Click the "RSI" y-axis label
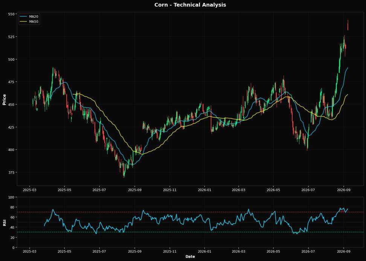This screenshot has width=366, height=261. (4, 222)
